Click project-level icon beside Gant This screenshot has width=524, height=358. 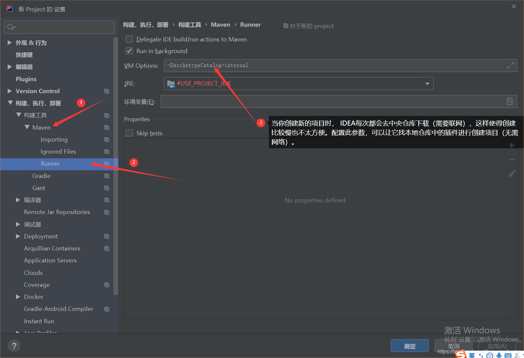click(x=107, y=188)
